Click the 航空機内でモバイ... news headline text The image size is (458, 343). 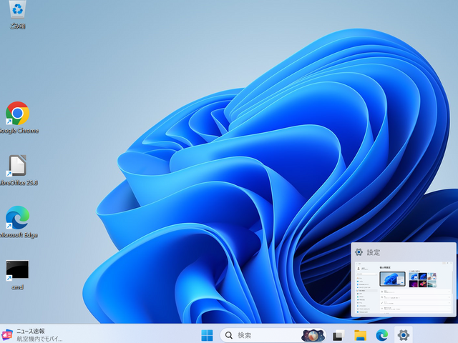[x=39, y=339]
